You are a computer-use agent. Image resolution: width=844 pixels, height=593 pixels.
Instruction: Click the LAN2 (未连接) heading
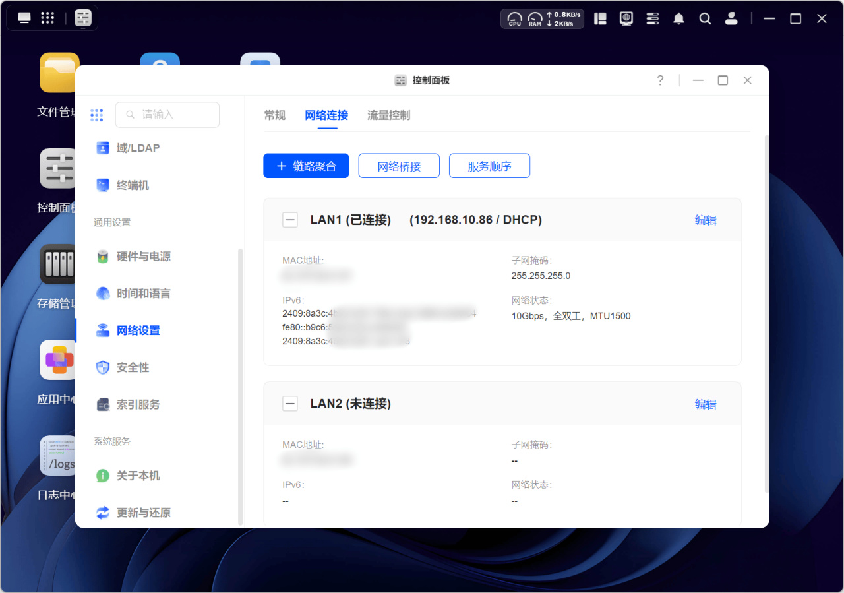[351, 404]
